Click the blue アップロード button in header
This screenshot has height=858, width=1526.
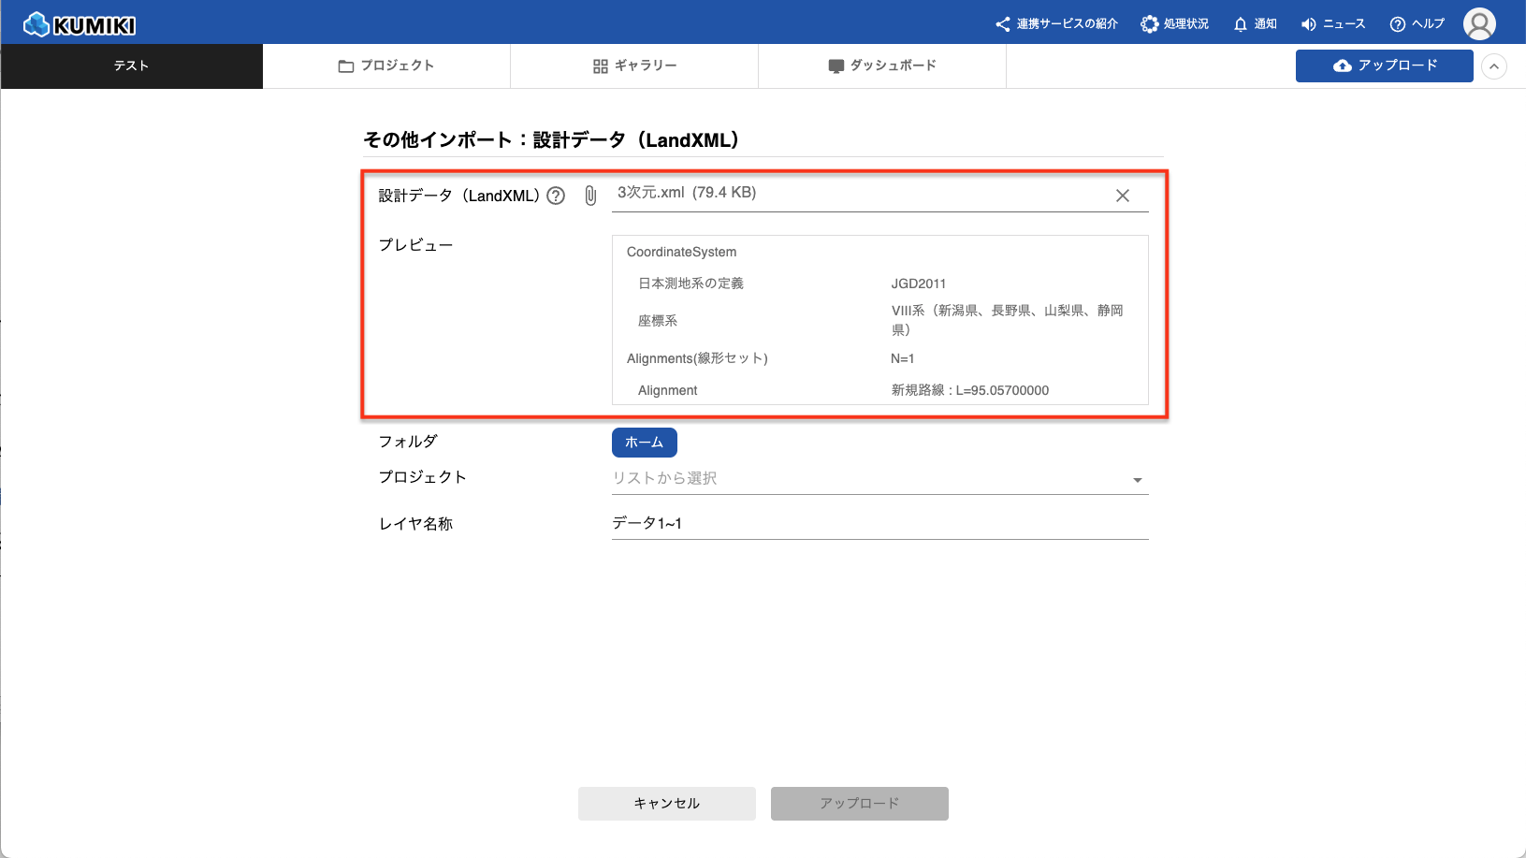pos(1384,66)
